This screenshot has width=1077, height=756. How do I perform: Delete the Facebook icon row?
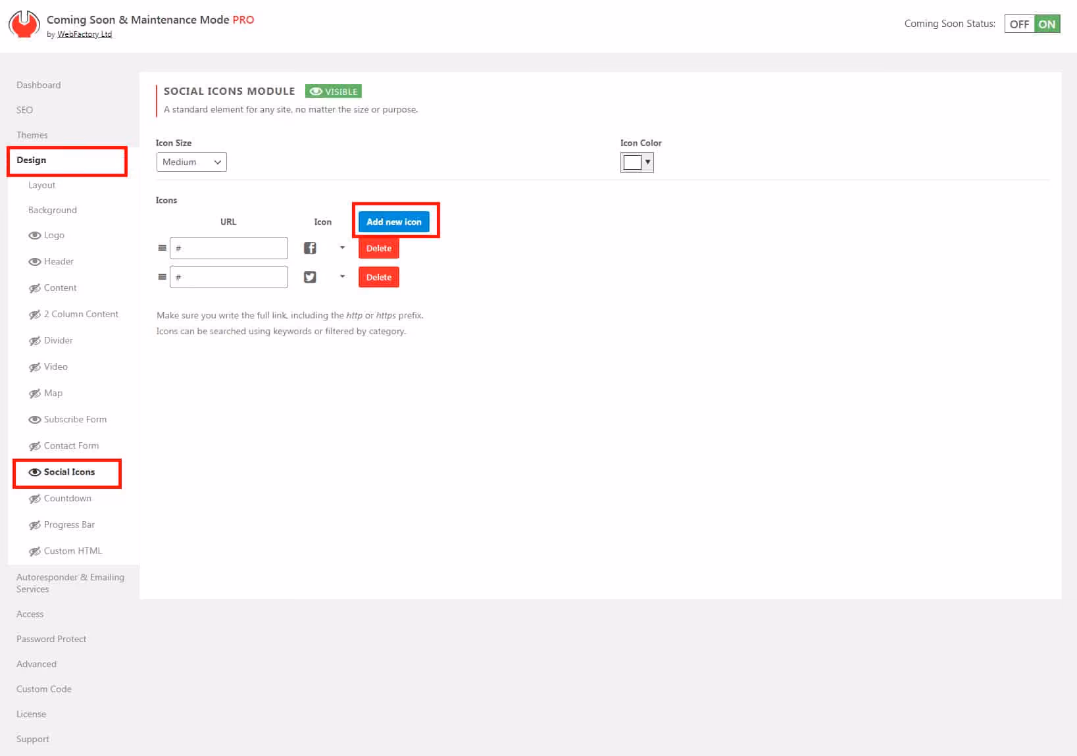379,248
